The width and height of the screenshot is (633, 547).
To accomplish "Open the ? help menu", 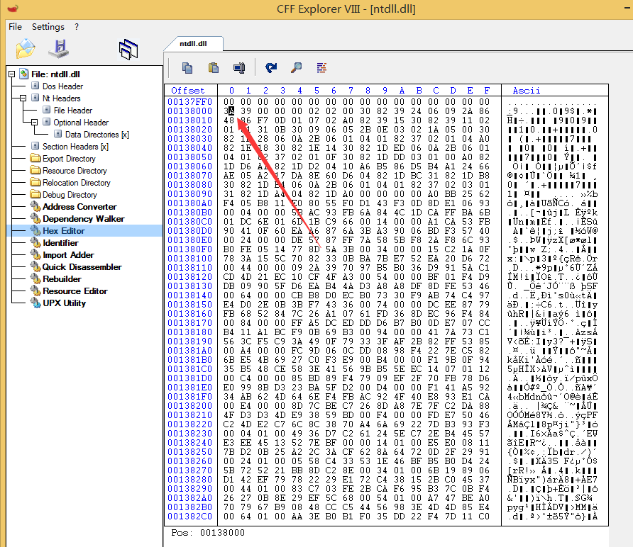I will pos(77,27).
